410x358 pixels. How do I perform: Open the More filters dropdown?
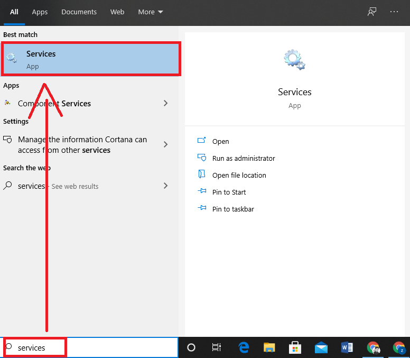point(151,12)
